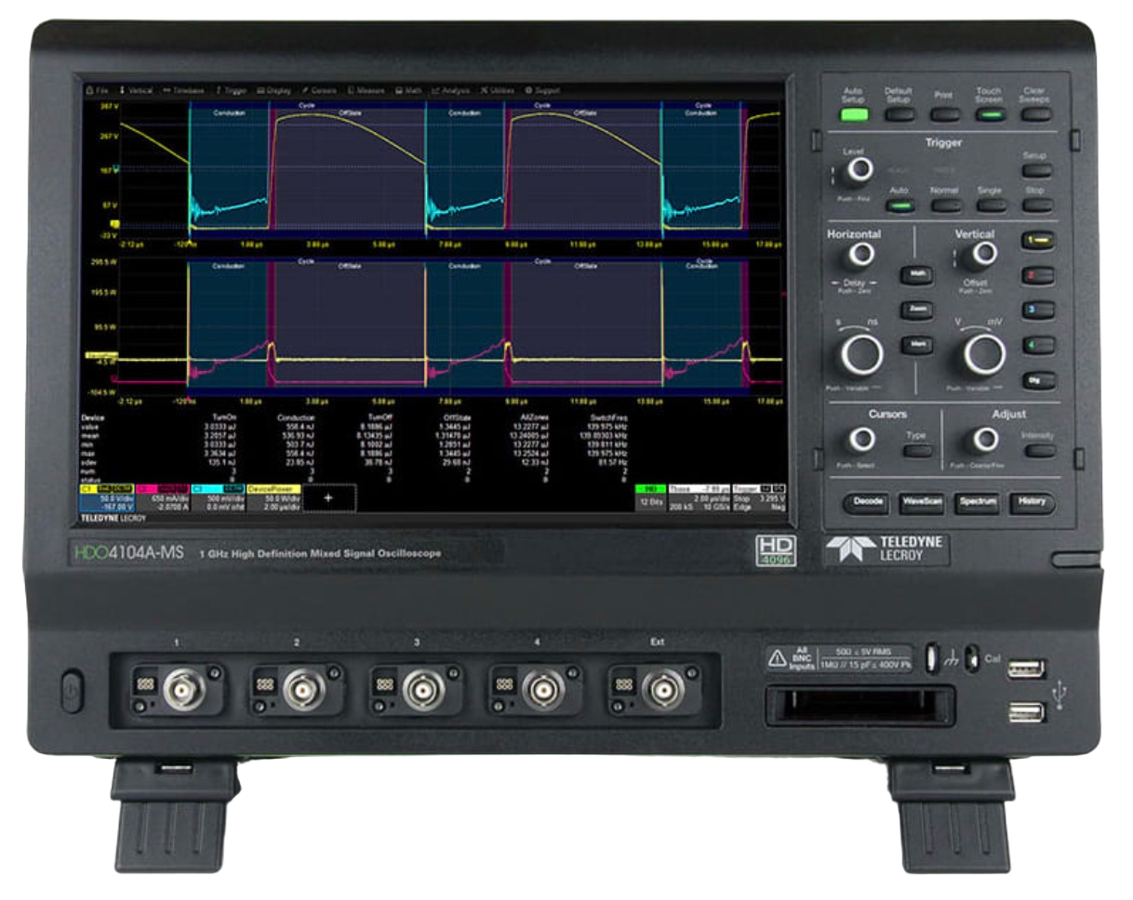Image resolution: width=1133 pixels, height=900 pixels.
Task: Push the Decode button
Action: [866, 502]
